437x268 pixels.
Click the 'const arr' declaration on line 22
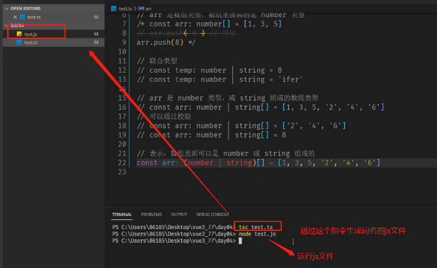156,163
